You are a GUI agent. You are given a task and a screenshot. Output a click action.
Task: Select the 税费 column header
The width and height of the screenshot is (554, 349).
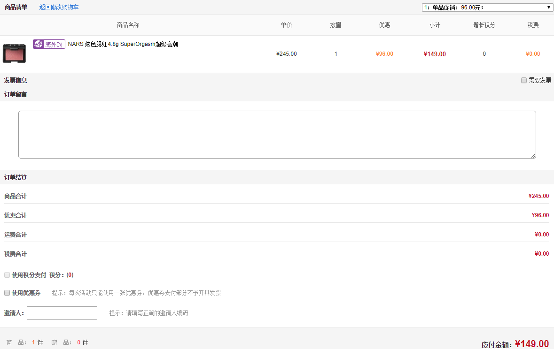[533, 25]
